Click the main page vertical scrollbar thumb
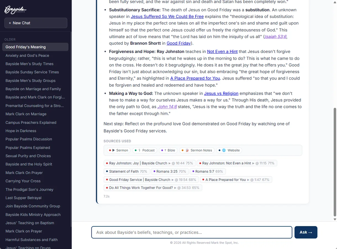Screen dimensions: 337x249 coord(335,162)
